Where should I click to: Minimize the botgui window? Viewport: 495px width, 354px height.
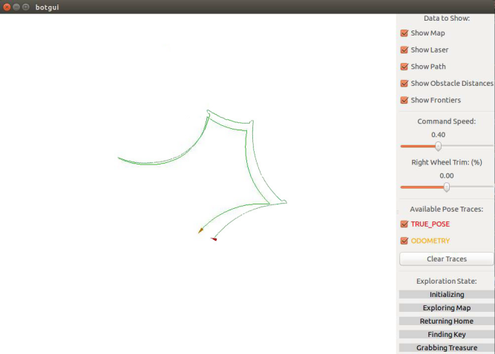(x=16, y=7)
